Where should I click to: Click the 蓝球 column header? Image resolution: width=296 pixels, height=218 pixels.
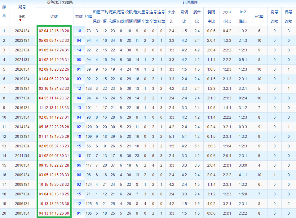tap(79, 17)
